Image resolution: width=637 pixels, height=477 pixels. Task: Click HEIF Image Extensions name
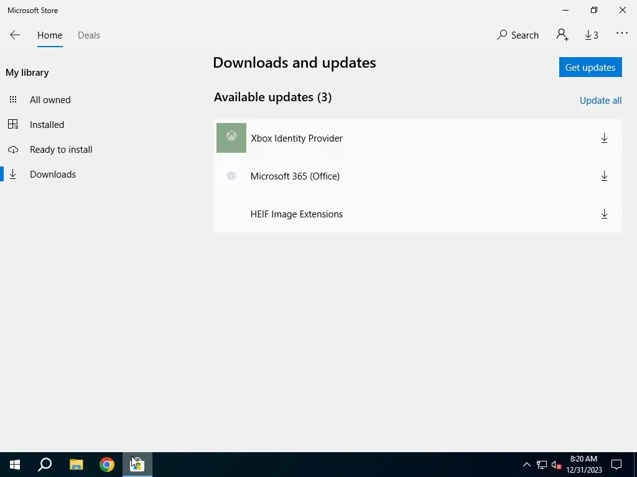pyautogui.click(x=297, y=214)
